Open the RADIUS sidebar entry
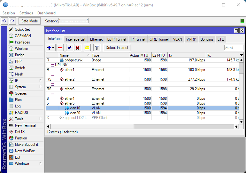Screen dimensions: 246x173 [26, 113]
